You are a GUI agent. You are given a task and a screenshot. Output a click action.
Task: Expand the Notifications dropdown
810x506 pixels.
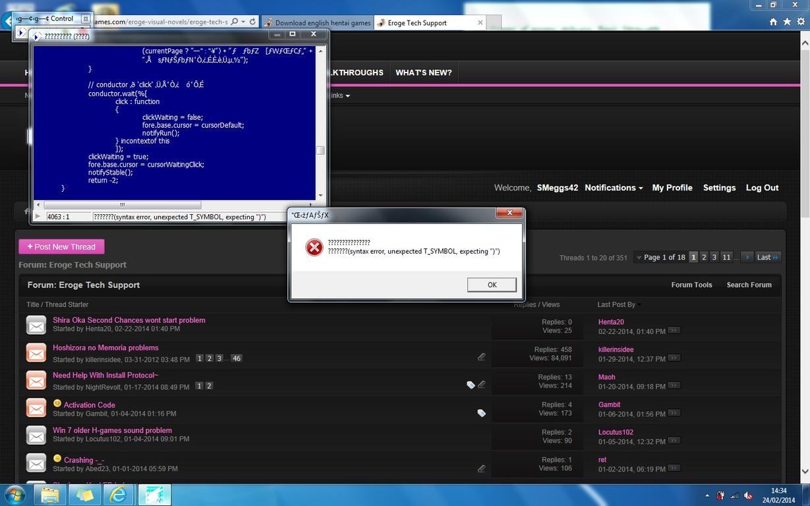[614, 188]
